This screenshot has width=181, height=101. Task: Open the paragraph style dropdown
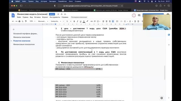43,21
